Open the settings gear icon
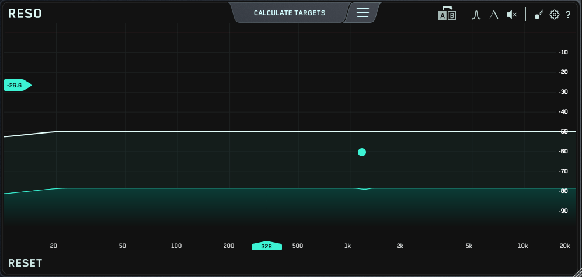Screen dimensions: 582x277 click(x=554, y=15)
